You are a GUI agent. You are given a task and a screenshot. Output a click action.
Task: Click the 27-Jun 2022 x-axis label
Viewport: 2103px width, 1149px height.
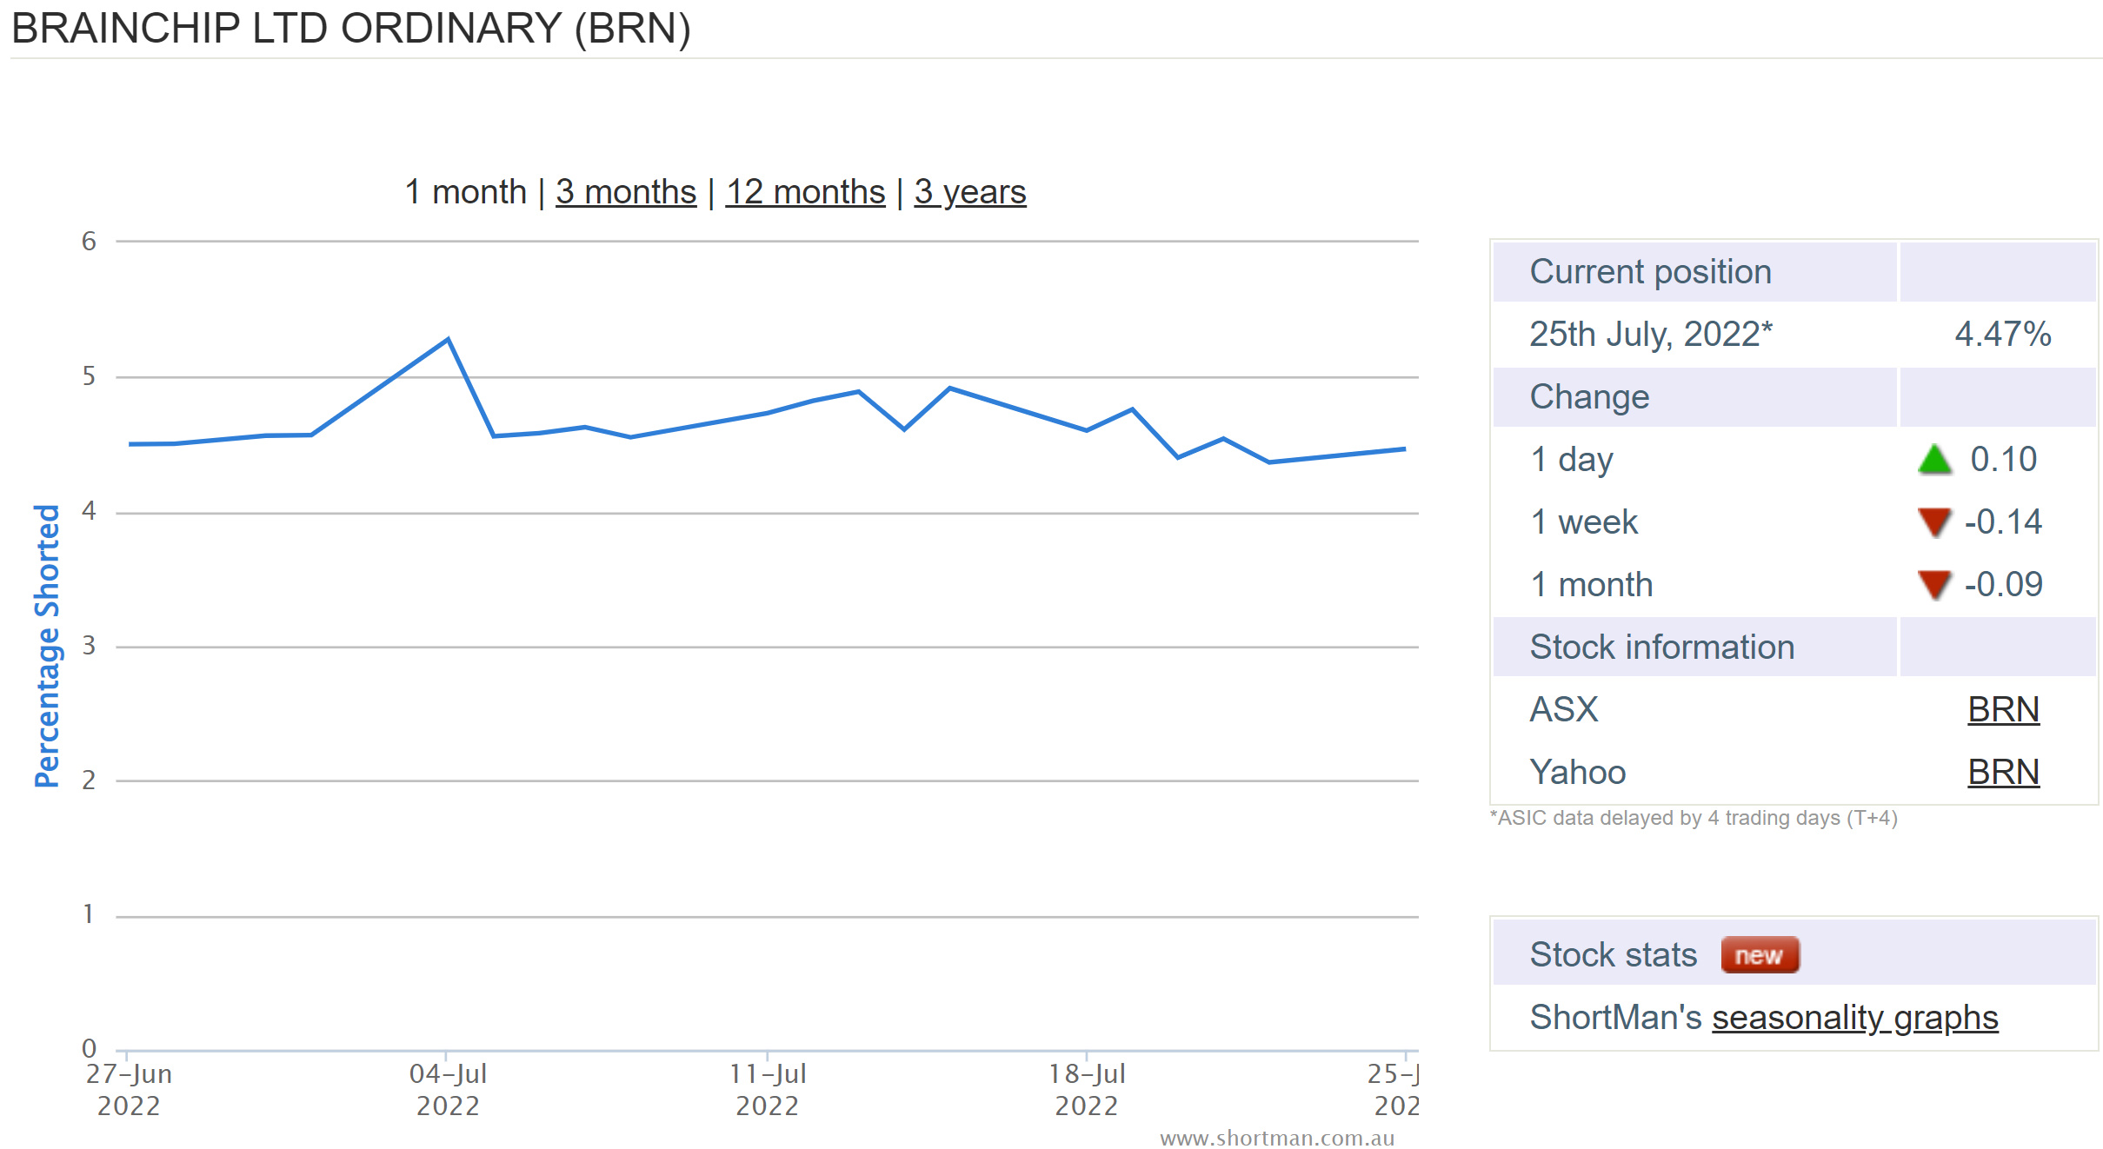[x=129, y=1090]
